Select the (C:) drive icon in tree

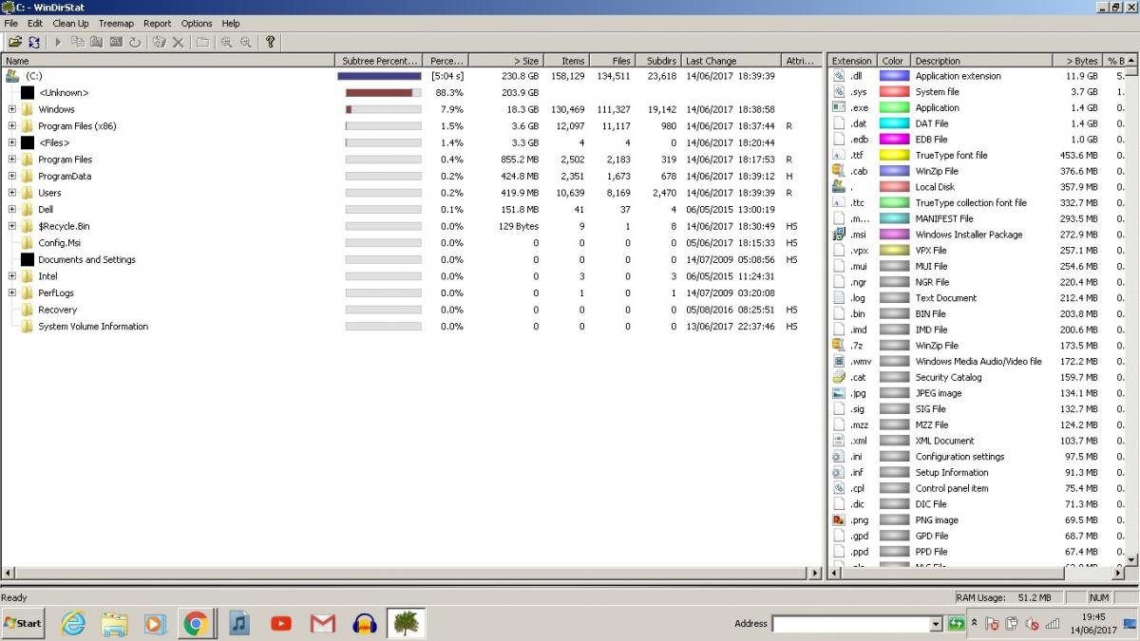[12, 76]
